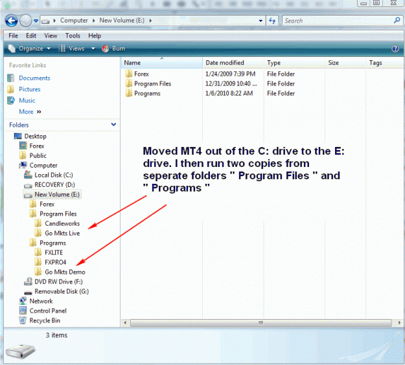Go back with the blue Back arrow
Screen dimensions: 405x365
12,21
